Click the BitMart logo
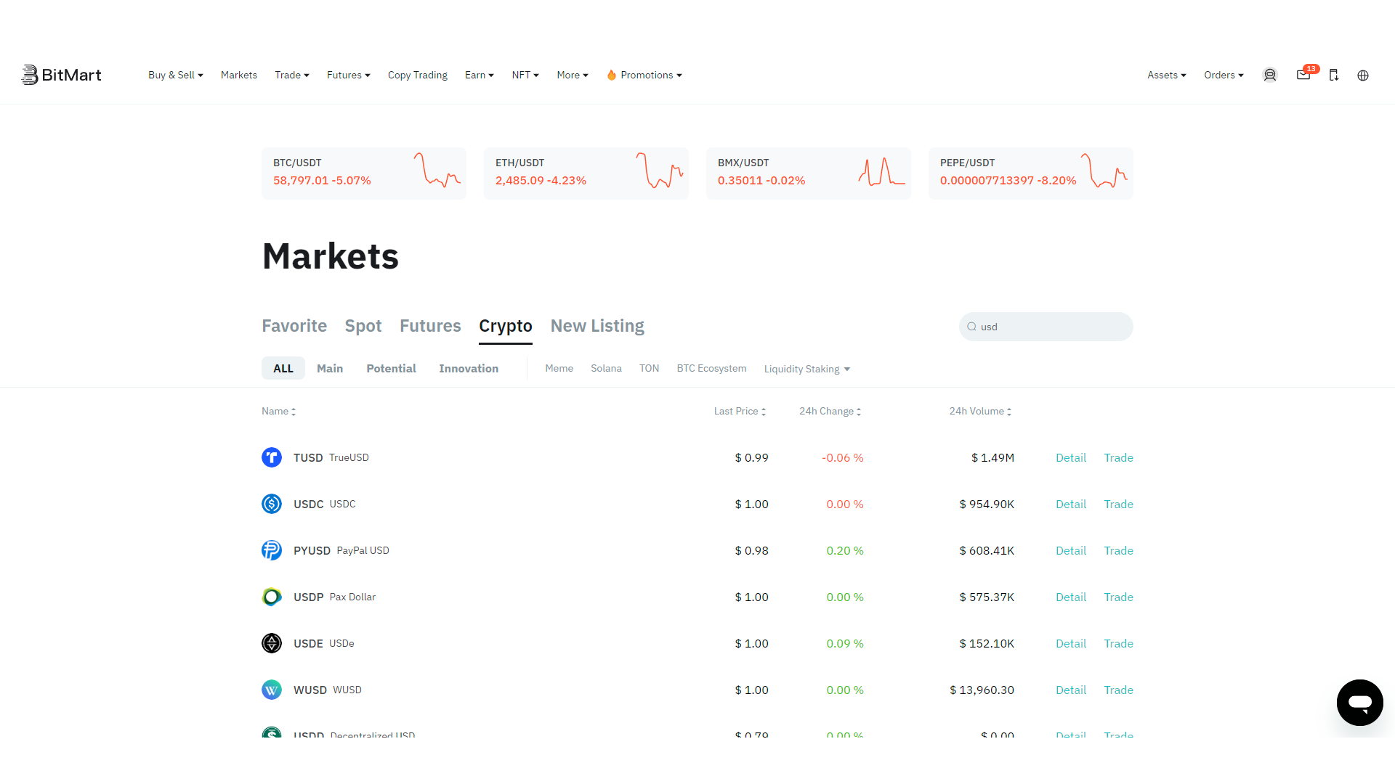 tap(62, 75)
